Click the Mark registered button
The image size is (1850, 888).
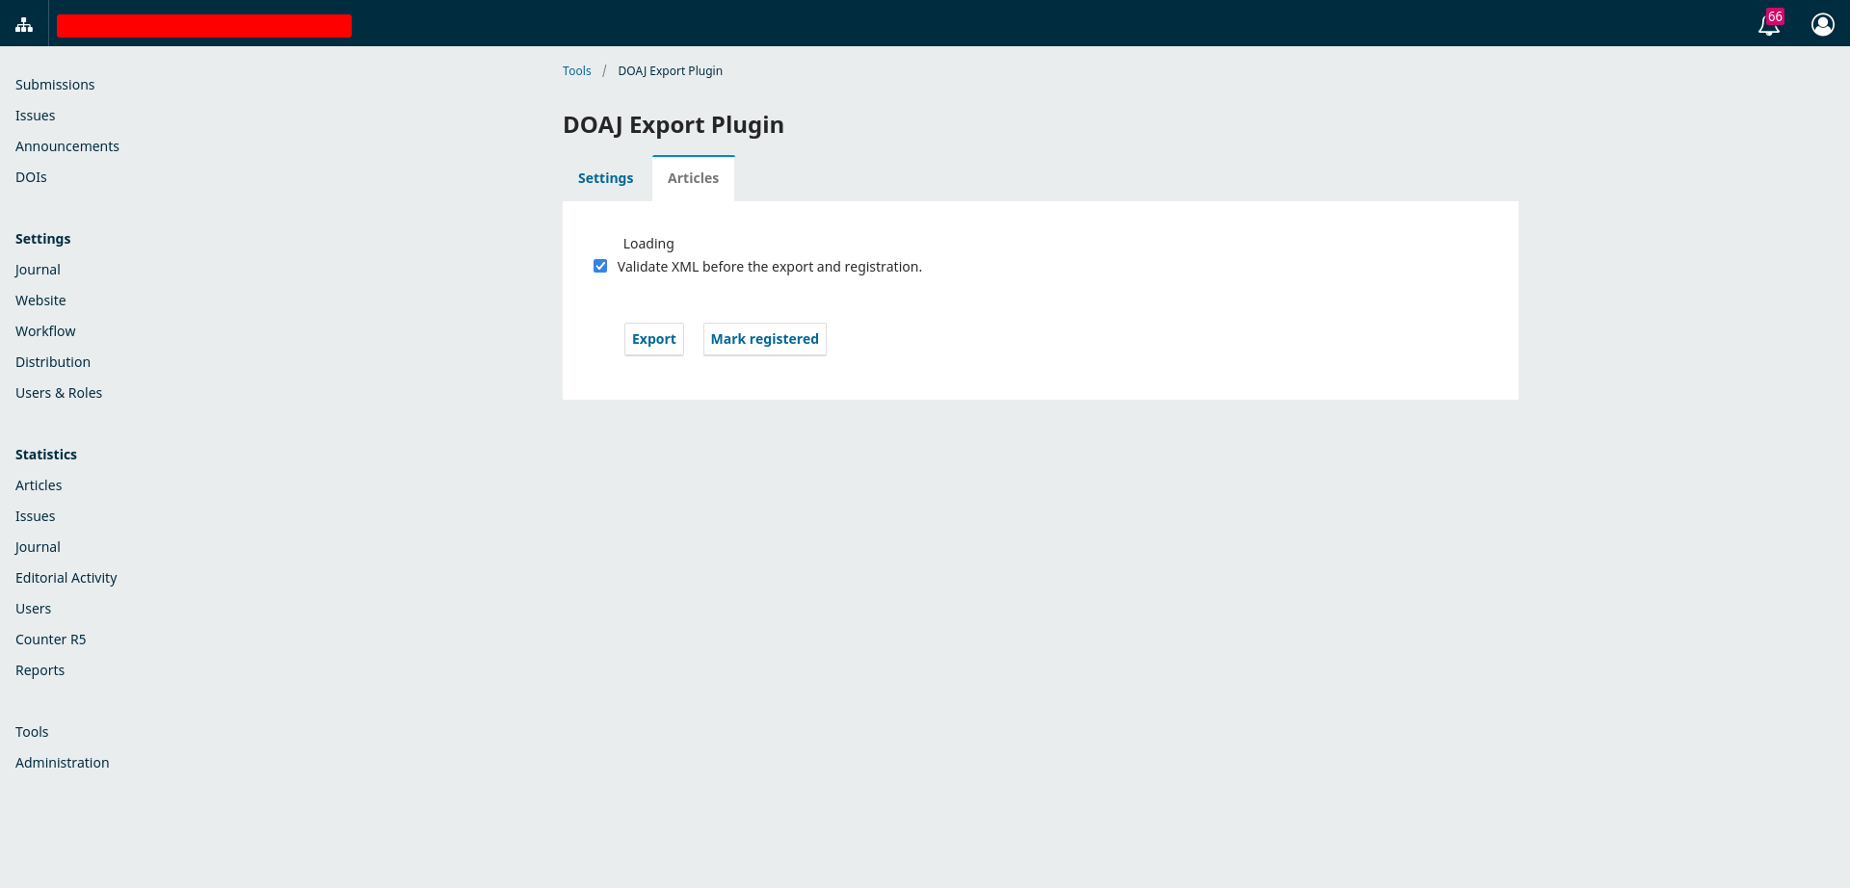[764, 339]
